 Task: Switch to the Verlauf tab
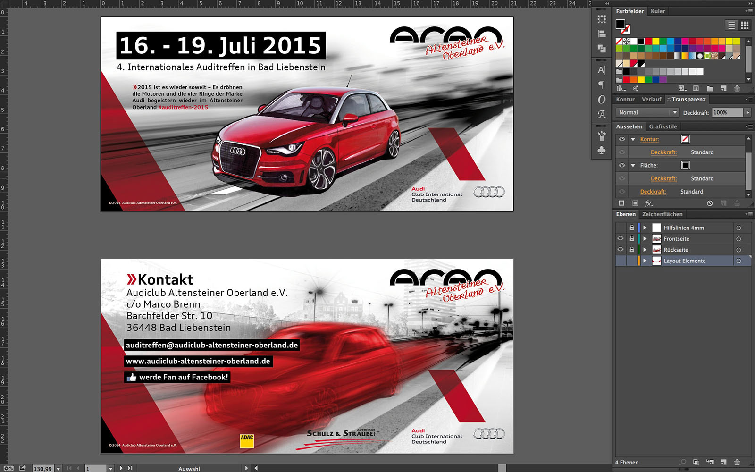tap(651, 100)
